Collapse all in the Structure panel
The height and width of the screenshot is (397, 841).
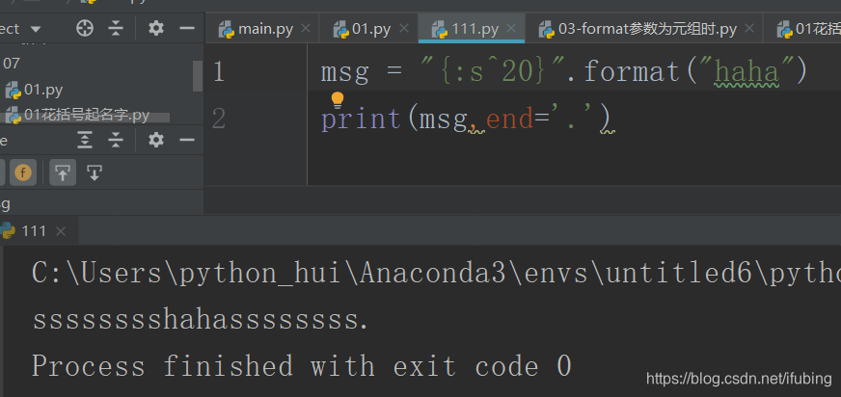[116, 141]
